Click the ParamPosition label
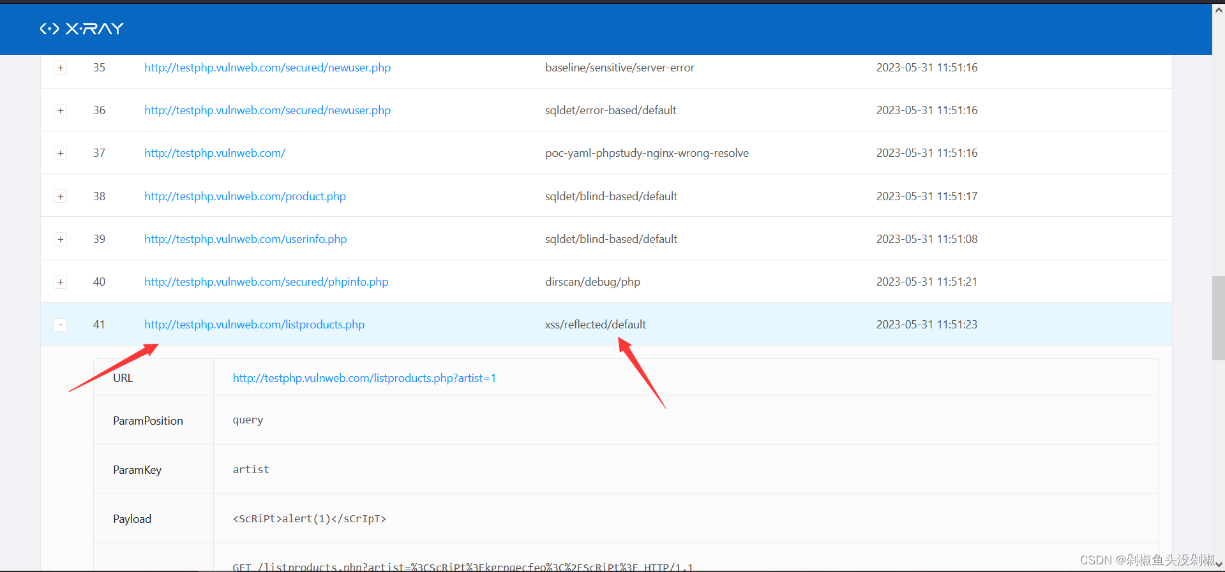The width and height of the screenshot is (1225, 572). click(x=148, y=421)
